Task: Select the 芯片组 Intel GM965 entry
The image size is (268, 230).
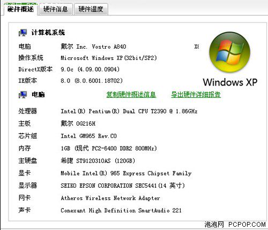Action: pos(68,136)
